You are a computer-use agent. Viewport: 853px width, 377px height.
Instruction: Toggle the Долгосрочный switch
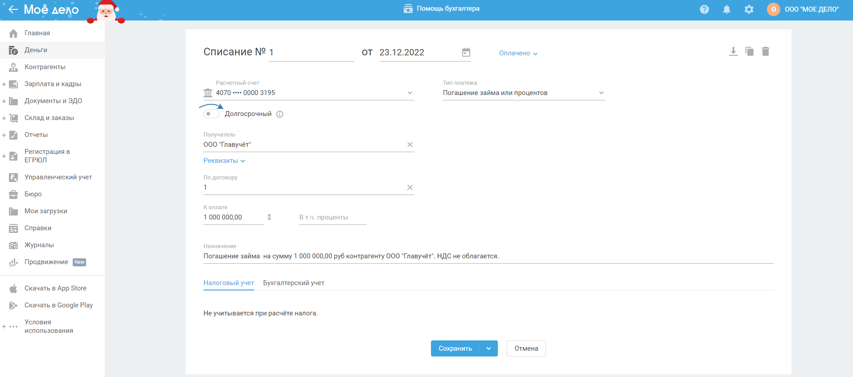click(211, 114)
